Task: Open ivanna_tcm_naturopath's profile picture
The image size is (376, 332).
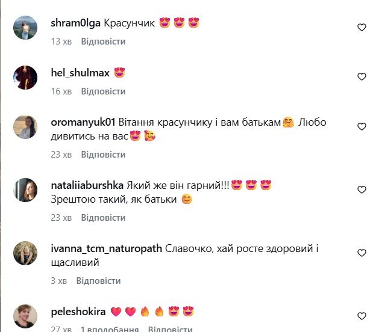Action: click(25, 253)
